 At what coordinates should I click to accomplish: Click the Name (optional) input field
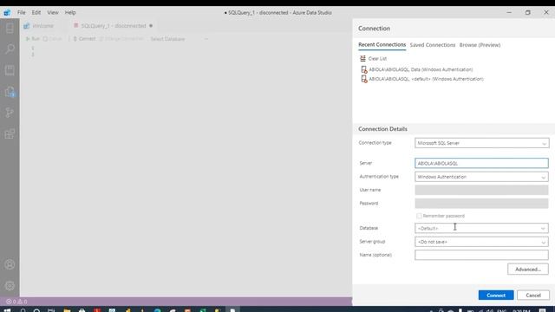[x=482, y=255]
